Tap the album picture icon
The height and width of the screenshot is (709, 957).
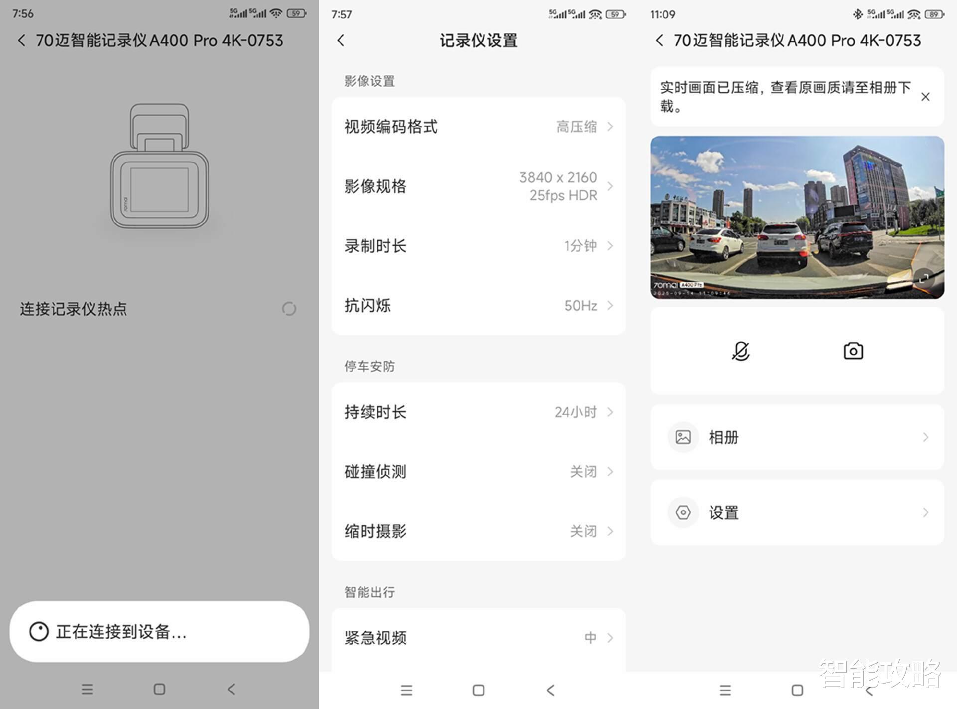click(683, 437)
